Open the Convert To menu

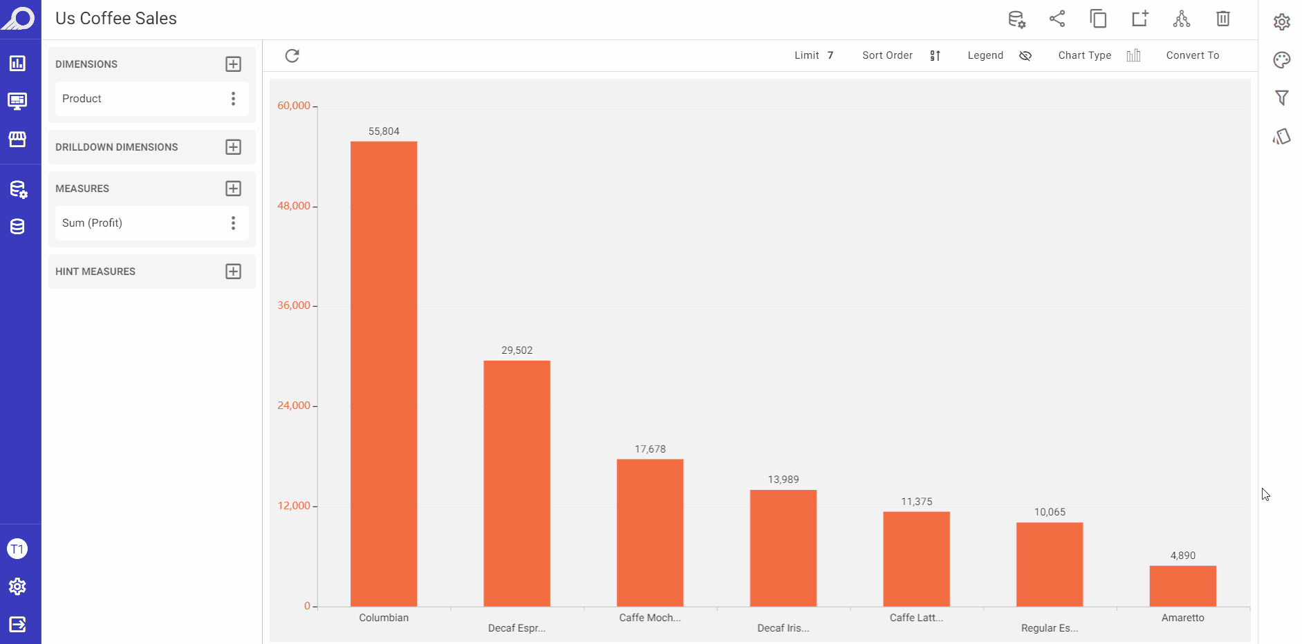[x=1193, y=55]
